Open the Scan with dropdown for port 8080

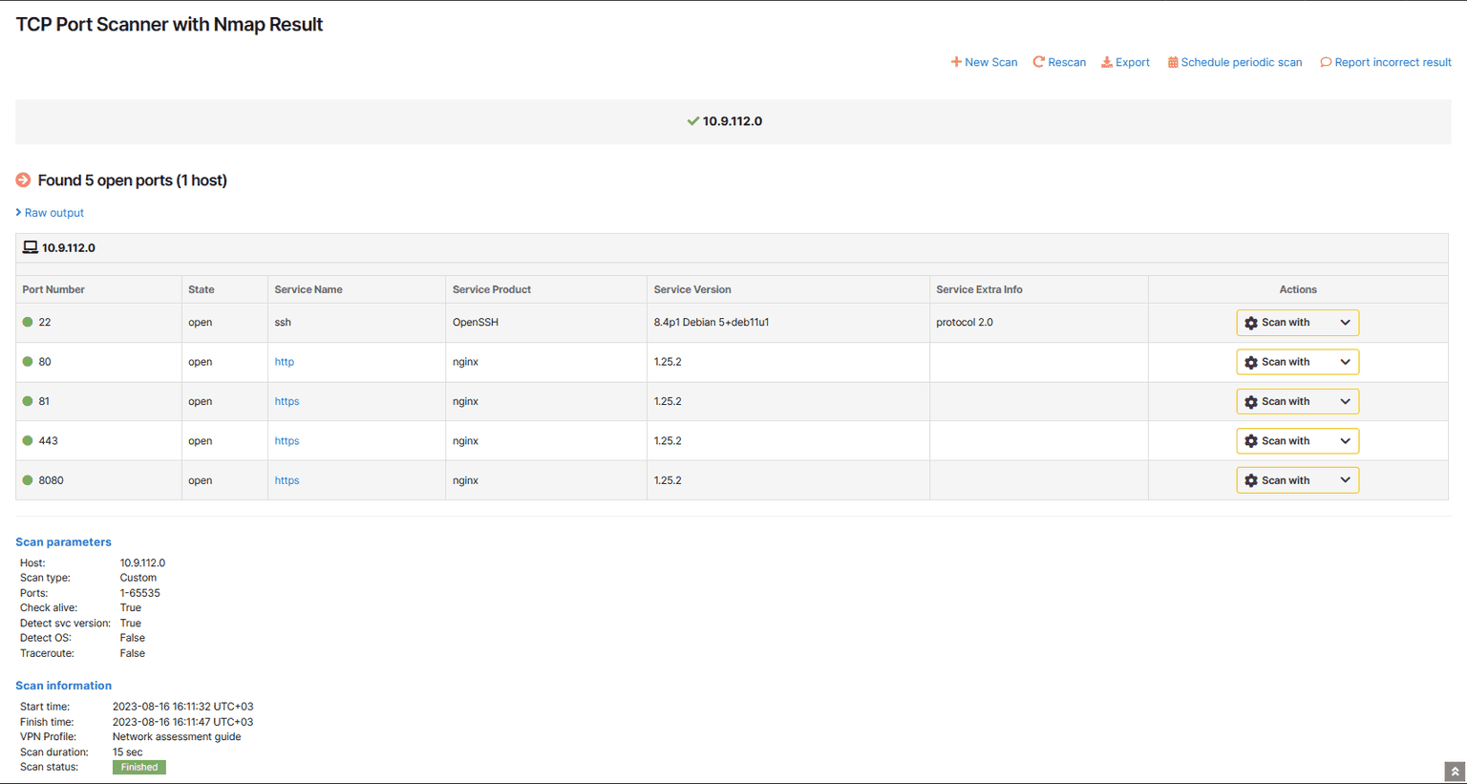(x=1345, y=479)
